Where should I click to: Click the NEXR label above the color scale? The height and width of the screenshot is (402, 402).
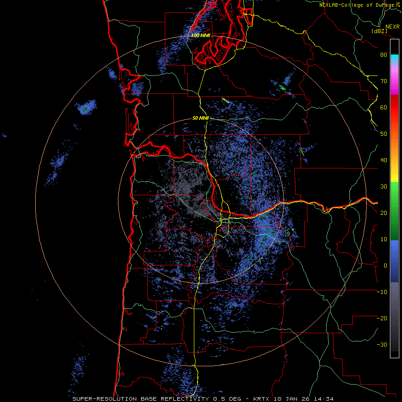tap(392, 27)
